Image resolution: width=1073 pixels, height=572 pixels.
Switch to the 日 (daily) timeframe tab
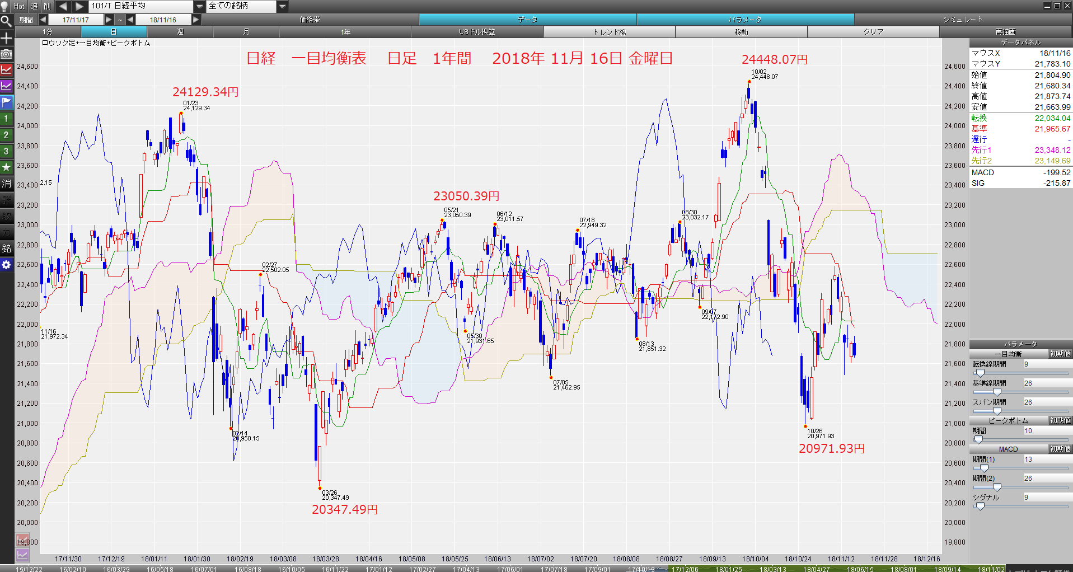click(114, 32)
